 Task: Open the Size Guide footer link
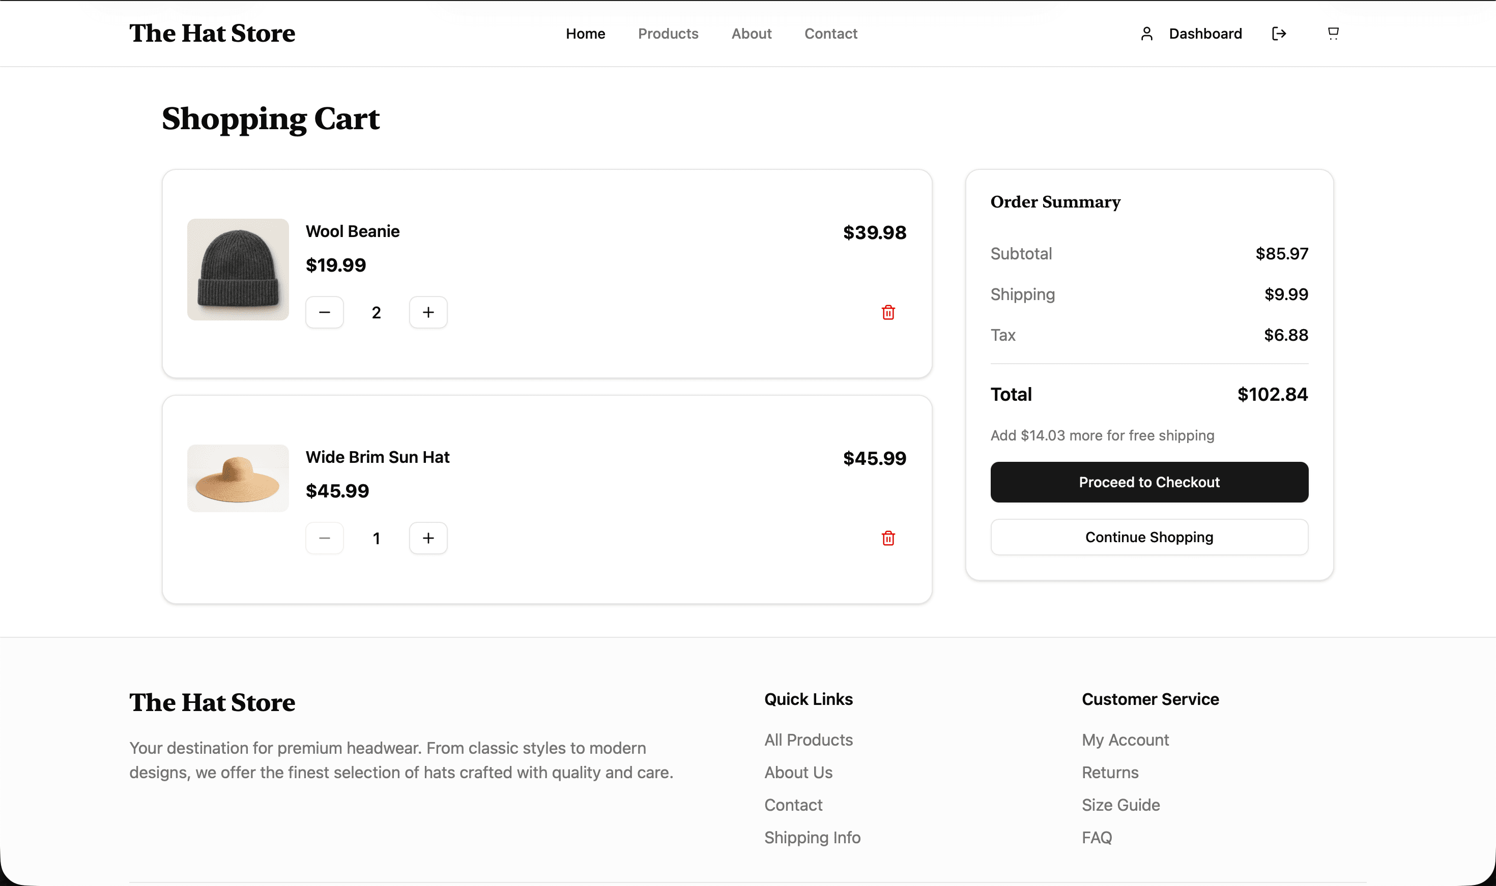(x=1120, y=805)
